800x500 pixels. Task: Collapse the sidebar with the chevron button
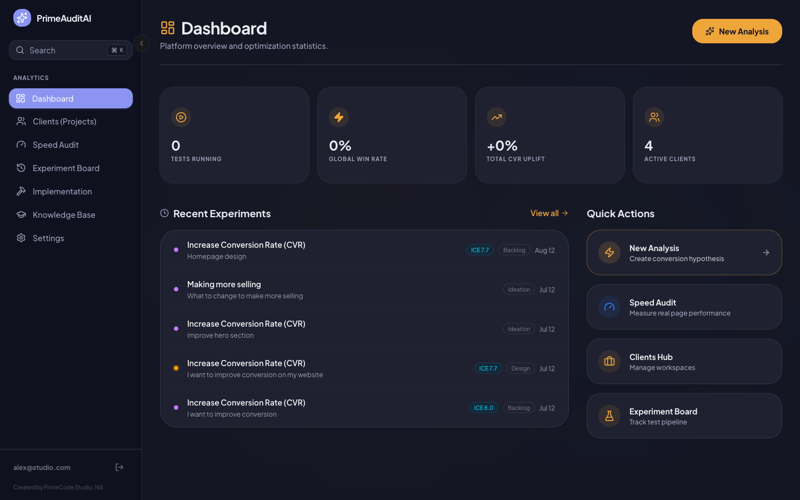click(x=142, y=43)
